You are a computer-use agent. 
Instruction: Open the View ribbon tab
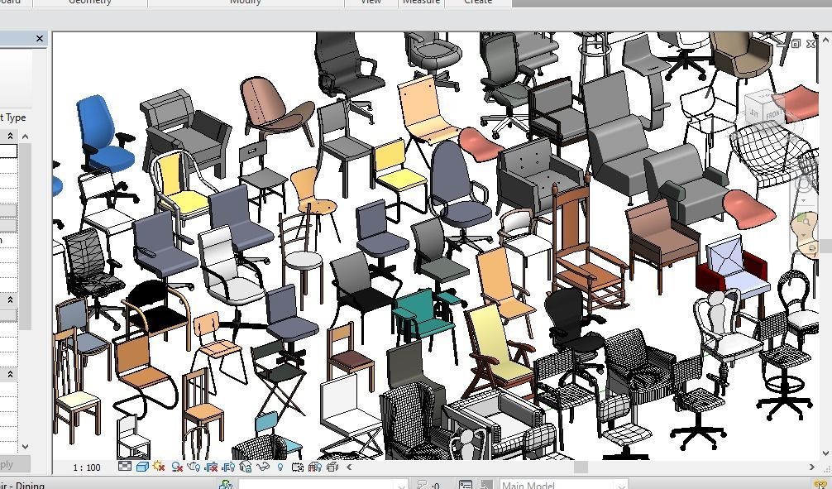click(x=370, y=3)
